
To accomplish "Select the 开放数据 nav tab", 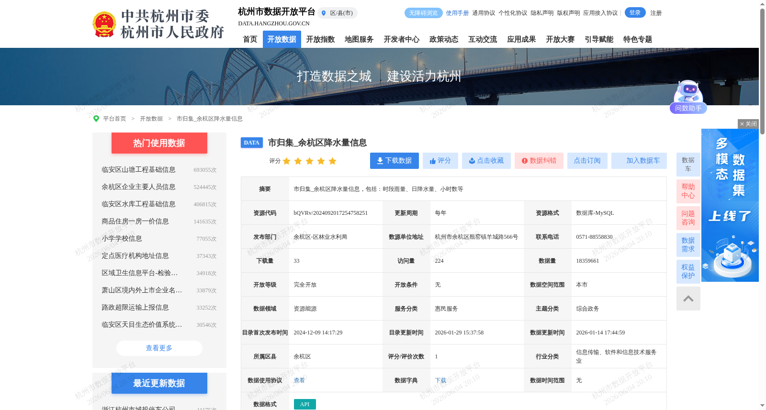I will click(x=282, y=39).
